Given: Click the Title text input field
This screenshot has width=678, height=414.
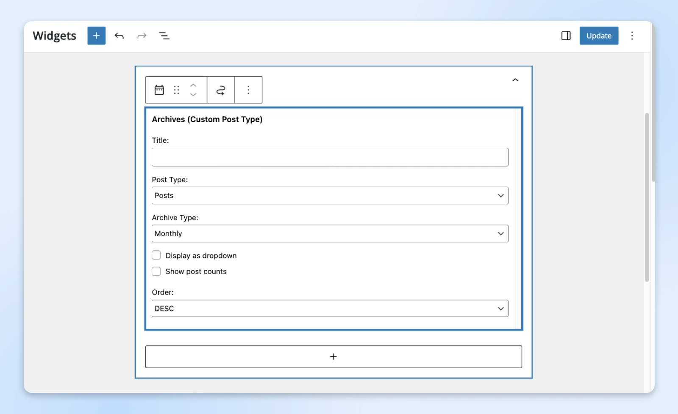Looking at the screenshot, I should click(330, 157).
